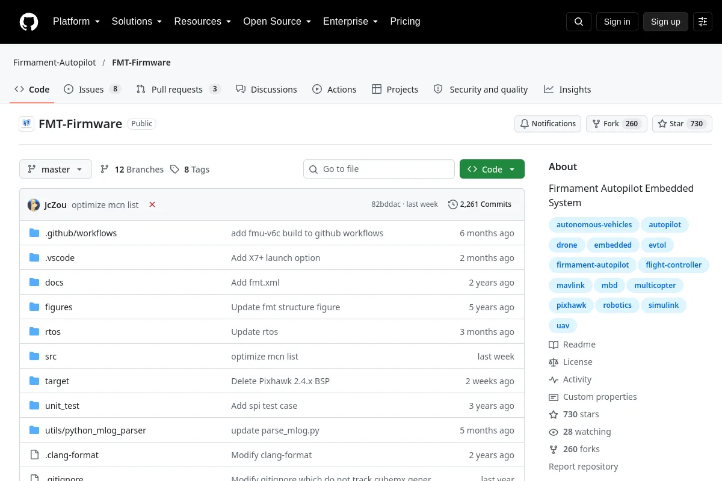Screen dimensions: 722x481
Task: Click the eye icon beside 28 watching
Action: pyautogui.click(x=554, y=432)
